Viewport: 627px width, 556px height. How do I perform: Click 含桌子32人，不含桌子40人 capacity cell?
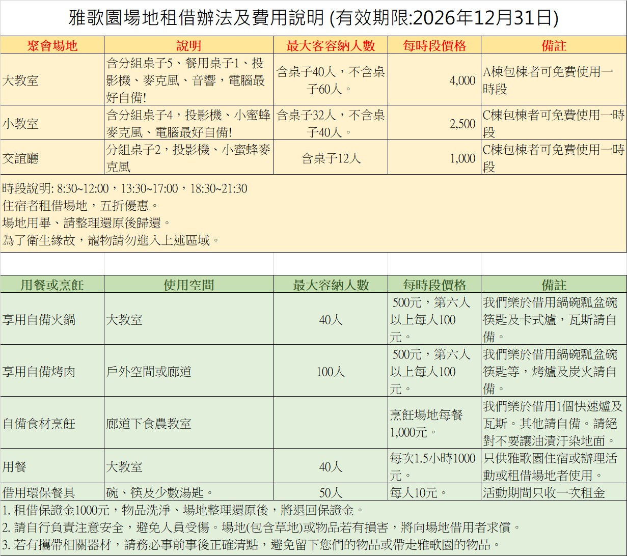point(331,123)
